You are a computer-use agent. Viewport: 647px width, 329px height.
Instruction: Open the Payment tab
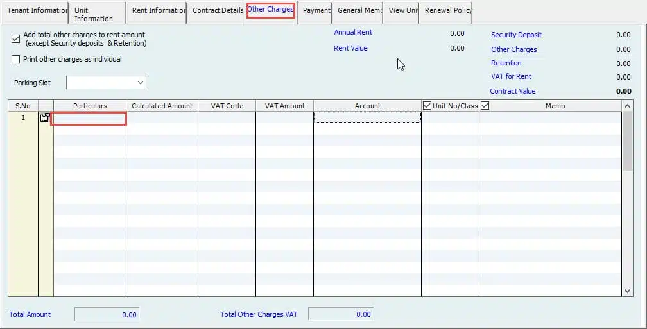[x=316, y=11]
